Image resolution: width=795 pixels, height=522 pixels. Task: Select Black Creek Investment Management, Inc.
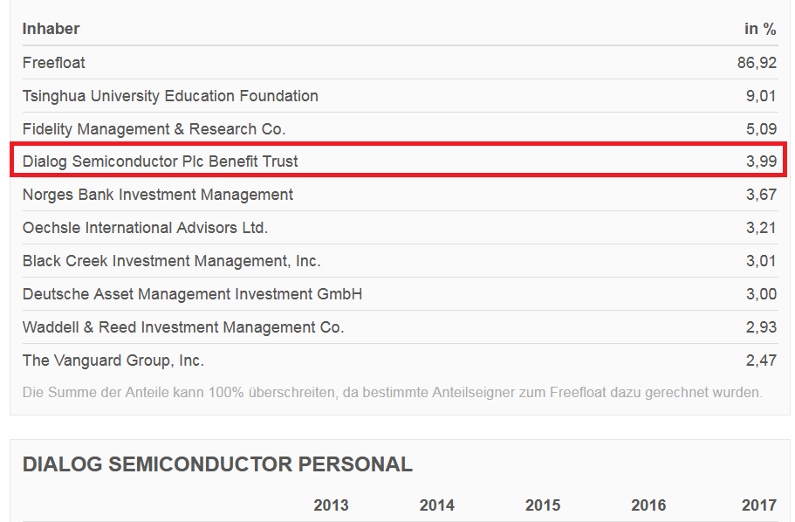coord(171,261)
